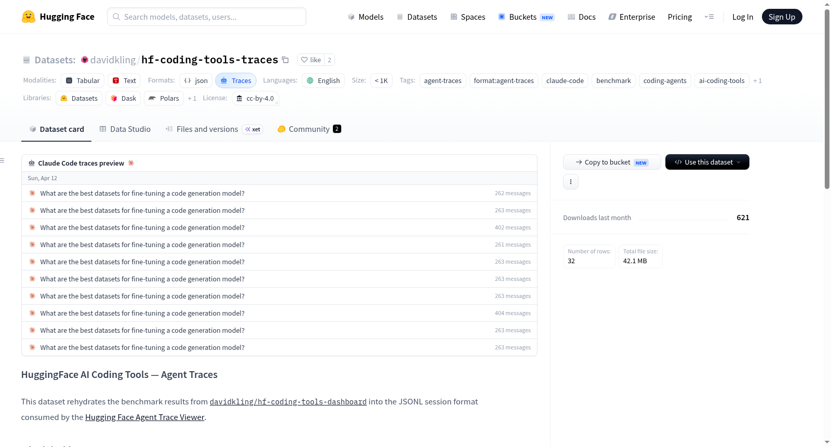Open the Community tab
Screen dimensions: 831x447
309,129
